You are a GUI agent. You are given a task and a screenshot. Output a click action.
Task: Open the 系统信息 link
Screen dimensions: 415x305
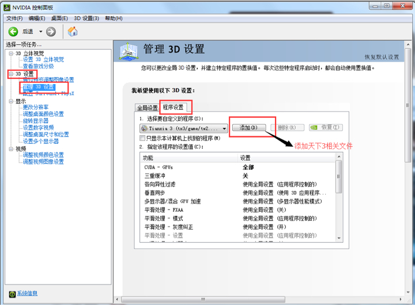pos(27,293)
